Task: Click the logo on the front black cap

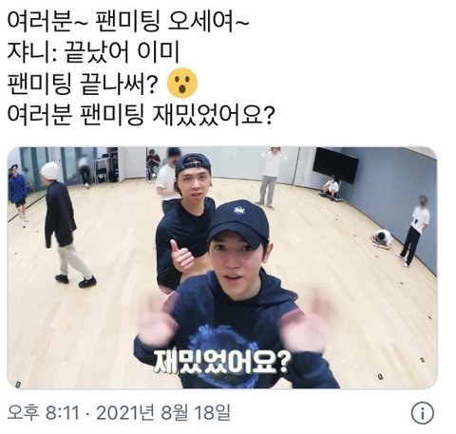Action: (237, 210)
